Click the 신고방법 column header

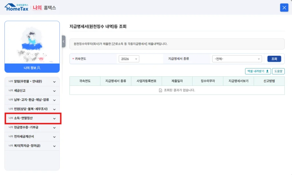click(269, 81)
